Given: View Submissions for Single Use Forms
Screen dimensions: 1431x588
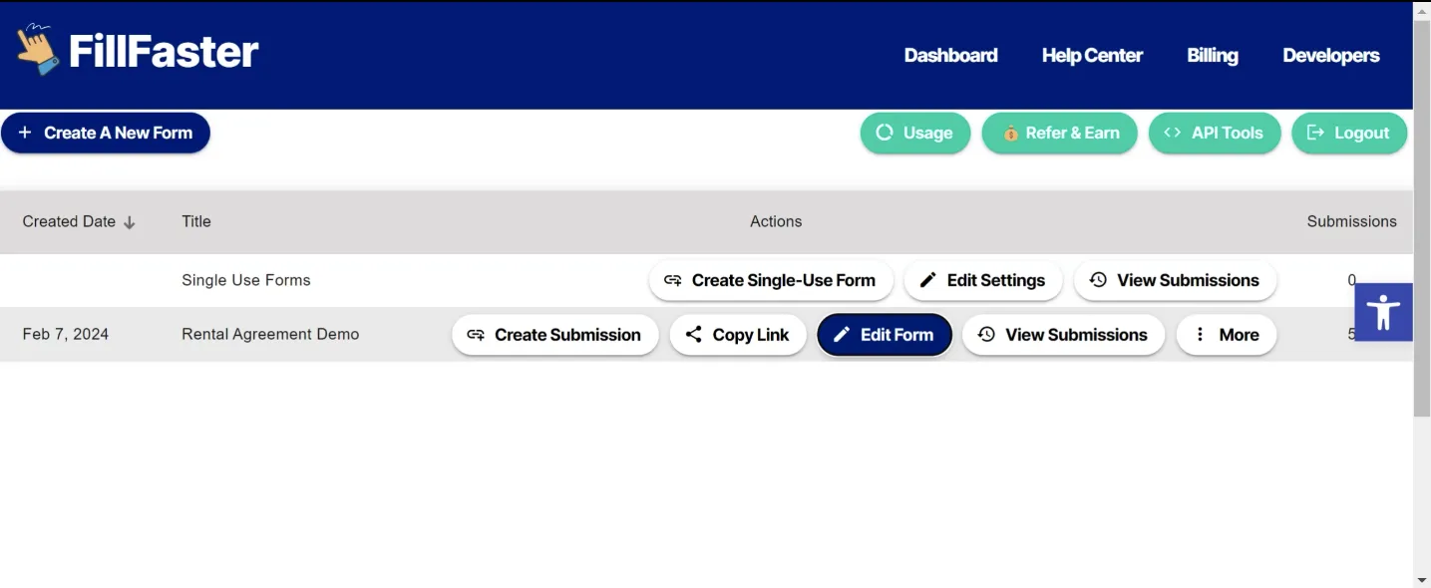Looking at the screenshot, I should coord(1175,280).
